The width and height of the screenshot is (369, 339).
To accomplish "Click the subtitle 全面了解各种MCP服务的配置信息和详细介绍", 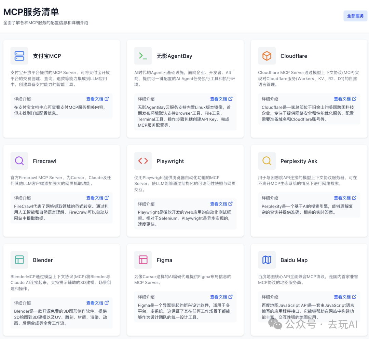I will 46,23.
